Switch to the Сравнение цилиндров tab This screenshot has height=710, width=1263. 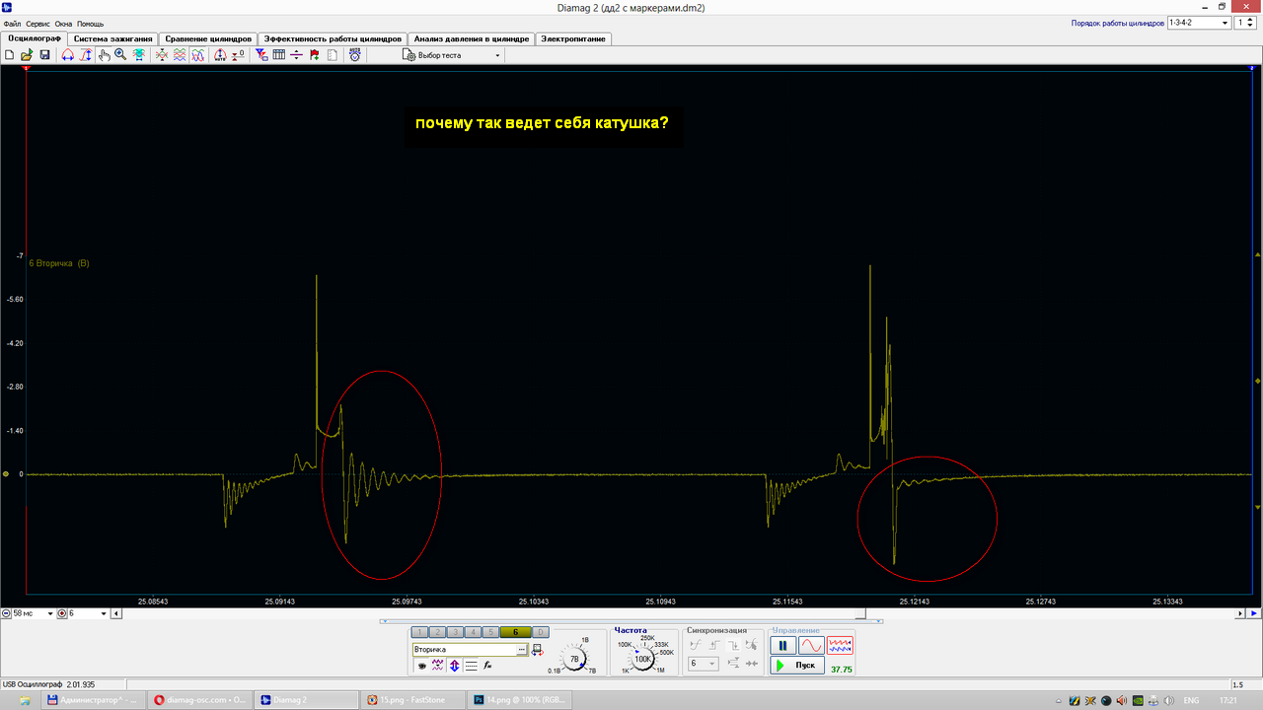point(207,38)
